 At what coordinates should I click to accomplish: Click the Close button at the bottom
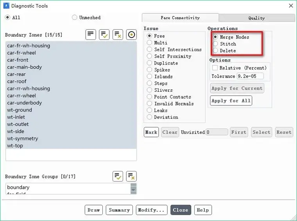point(181,210)
